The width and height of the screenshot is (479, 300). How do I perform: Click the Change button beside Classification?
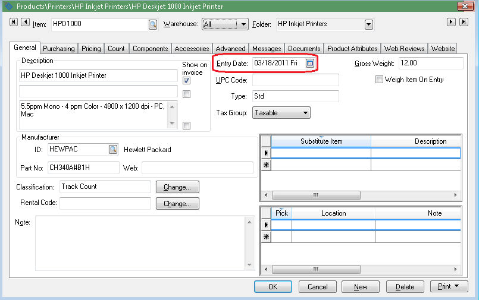(x=177, y=187)
